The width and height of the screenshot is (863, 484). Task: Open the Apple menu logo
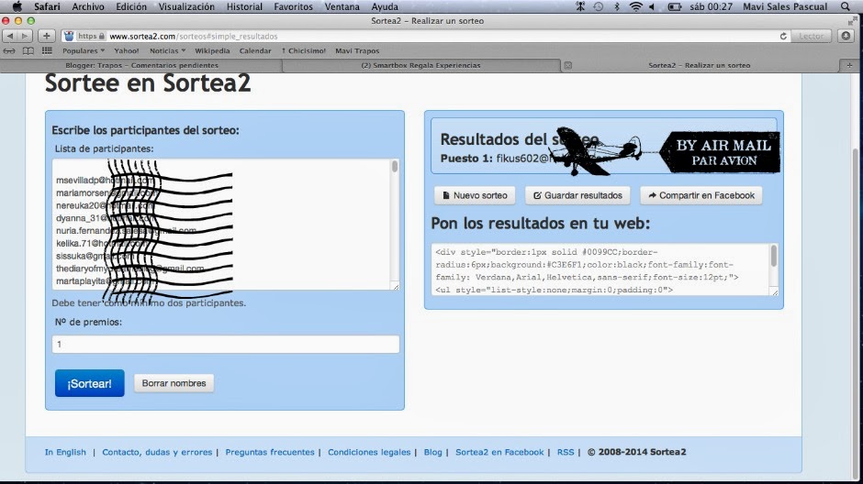(x=17, y=6)
